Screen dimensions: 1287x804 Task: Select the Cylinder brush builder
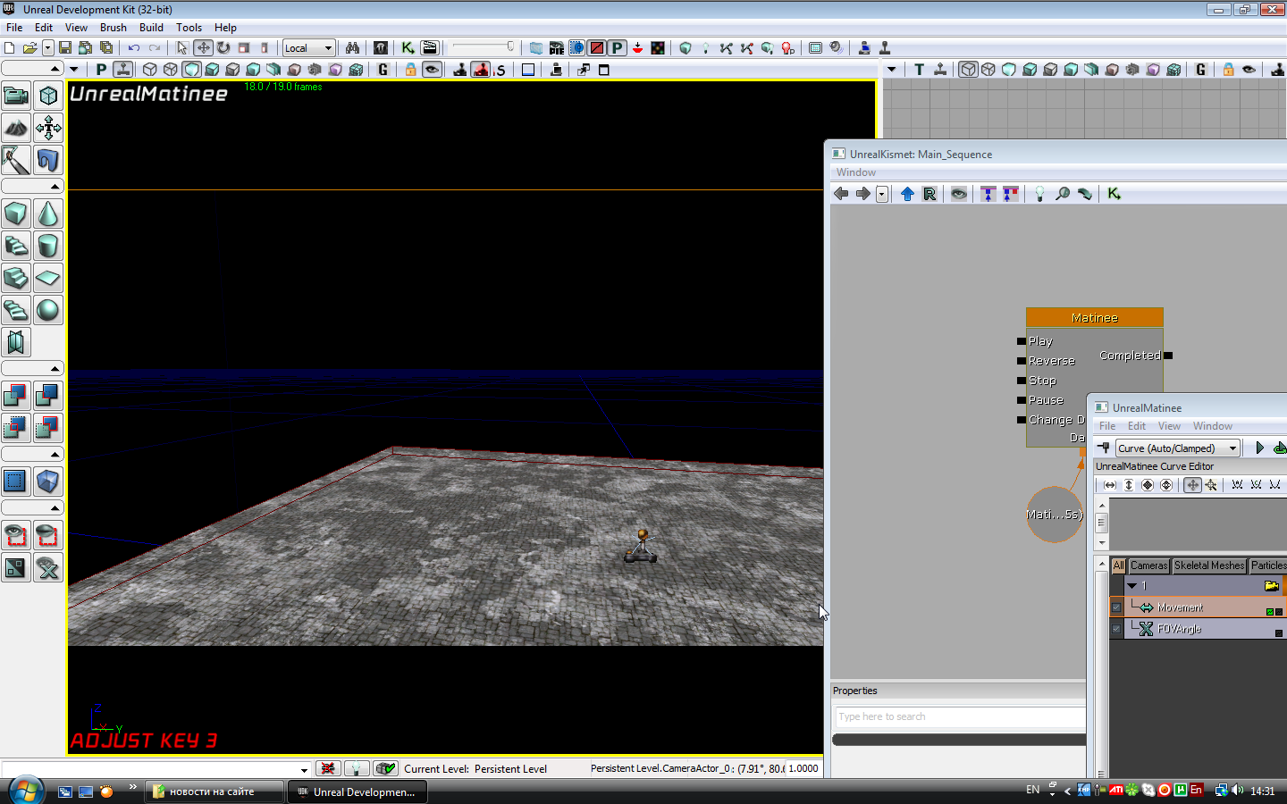48,246
